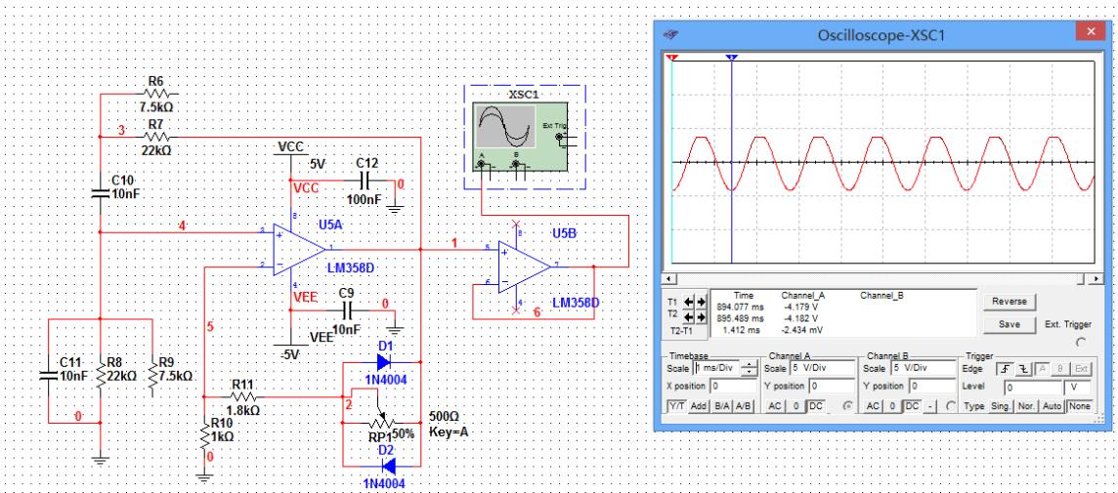
Task: Click the trigger level unit V box
Action: pyautogui.click(x=1079, y=387)
